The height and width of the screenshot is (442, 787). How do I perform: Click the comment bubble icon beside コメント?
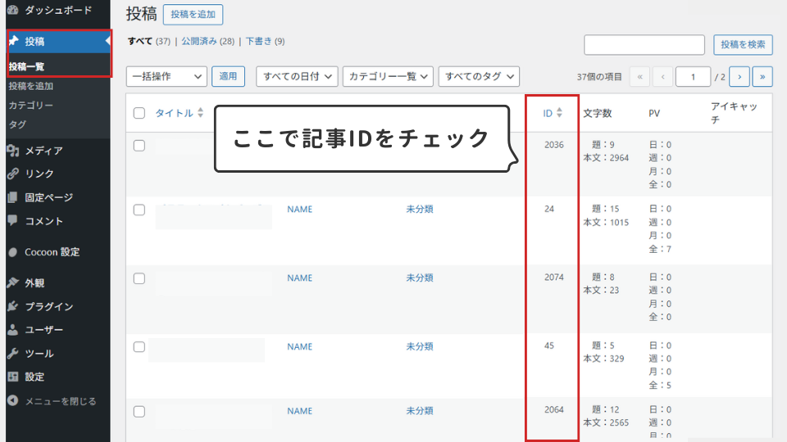pyautogui.click(x=13, y=220)
